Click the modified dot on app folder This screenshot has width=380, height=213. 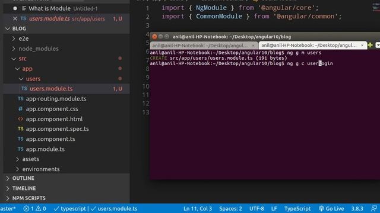pyautogui.click(x=120, y=69)
